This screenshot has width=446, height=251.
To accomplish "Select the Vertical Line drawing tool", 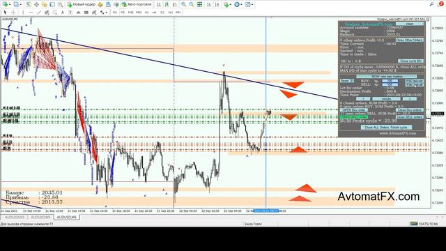I will 23,13.
